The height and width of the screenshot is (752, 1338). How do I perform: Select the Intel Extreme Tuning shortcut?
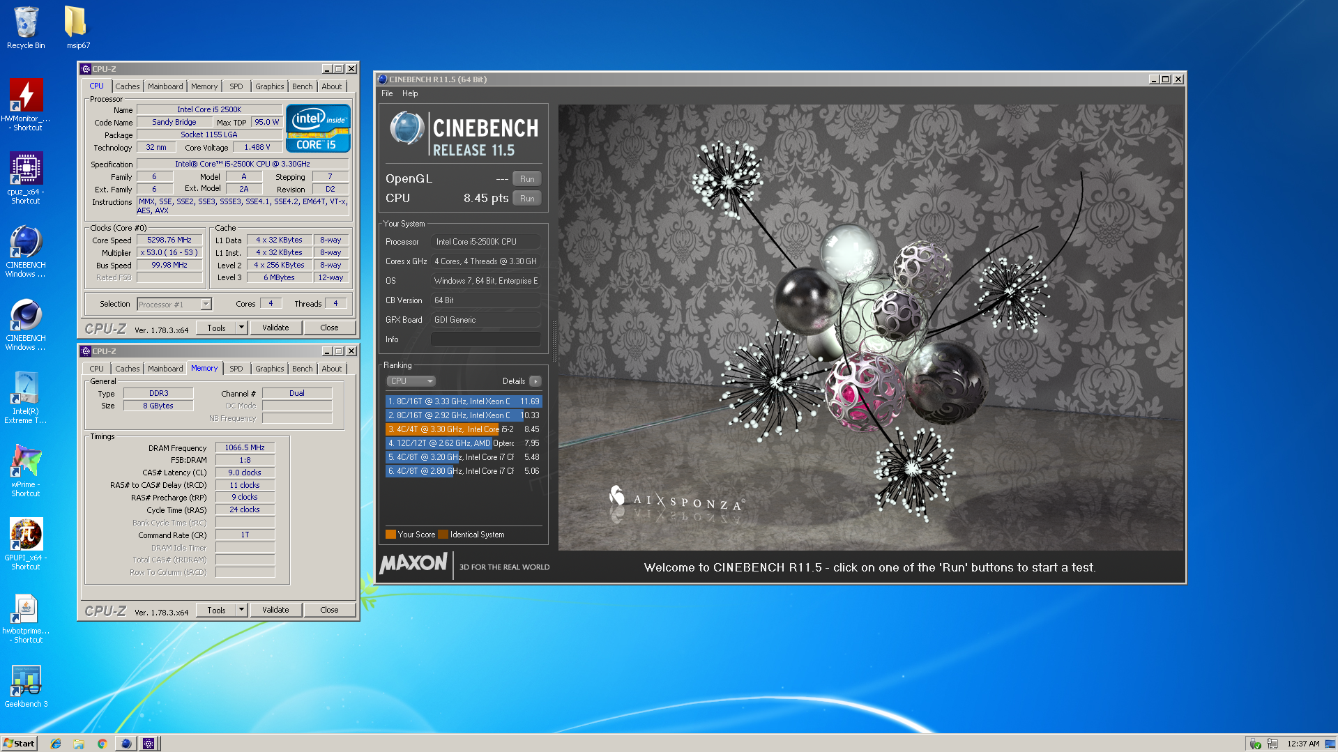click(26, 397)
